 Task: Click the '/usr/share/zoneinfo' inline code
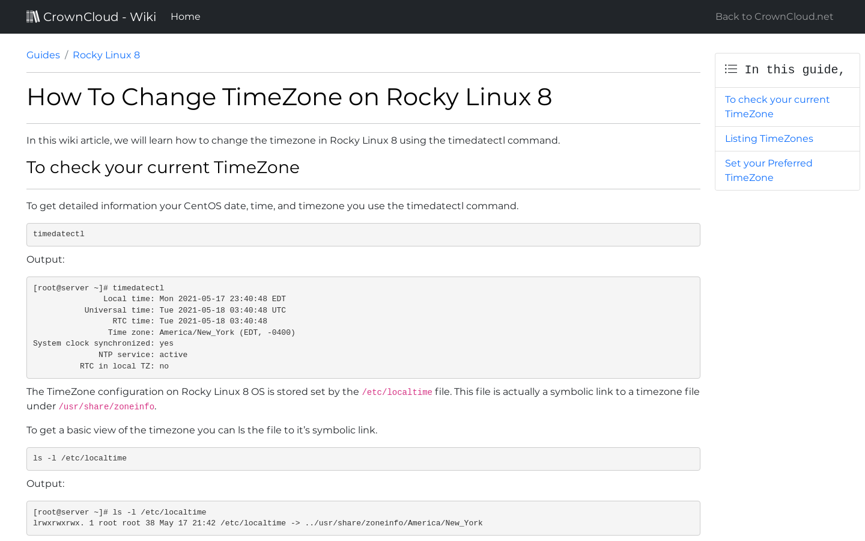106,406
